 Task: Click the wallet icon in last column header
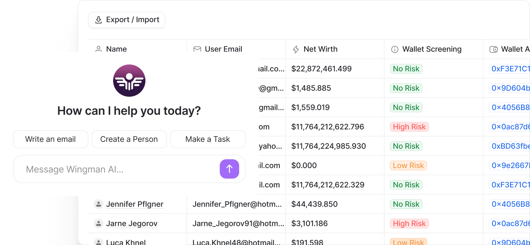click(493, 49)
